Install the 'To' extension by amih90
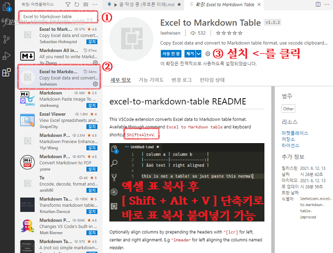This screenshot has height=253, width=333. tap(92, 191)
